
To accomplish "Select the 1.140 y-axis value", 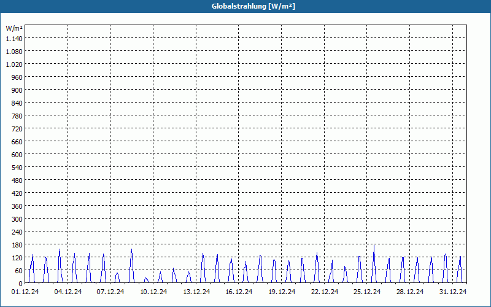I will coord(14,39).
